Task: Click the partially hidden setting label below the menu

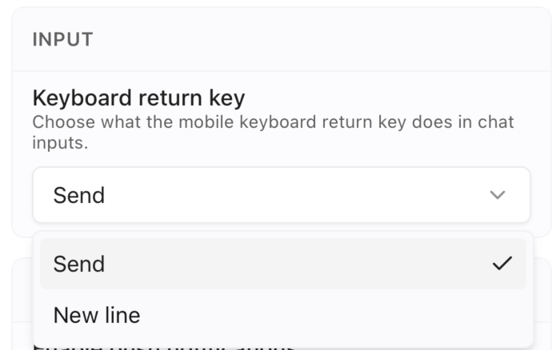Action: pos(160,347)
